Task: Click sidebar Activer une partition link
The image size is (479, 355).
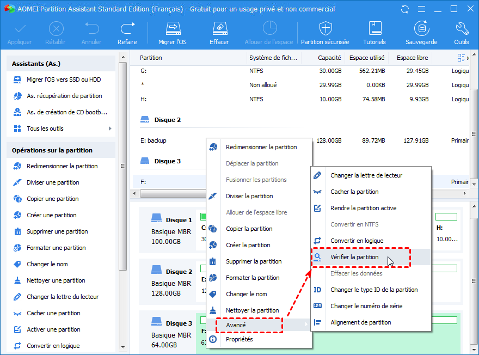Action: coord(53,329)
